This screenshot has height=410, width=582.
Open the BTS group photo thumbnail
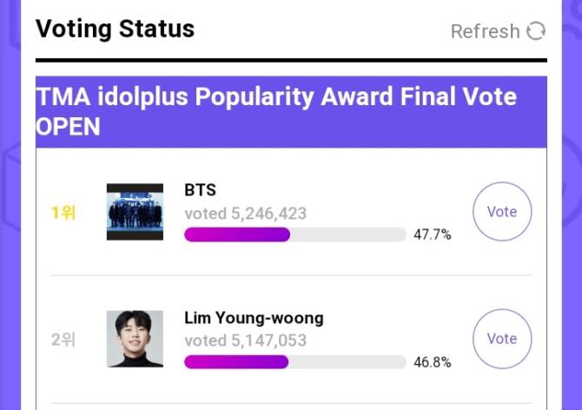pos(135,212)
